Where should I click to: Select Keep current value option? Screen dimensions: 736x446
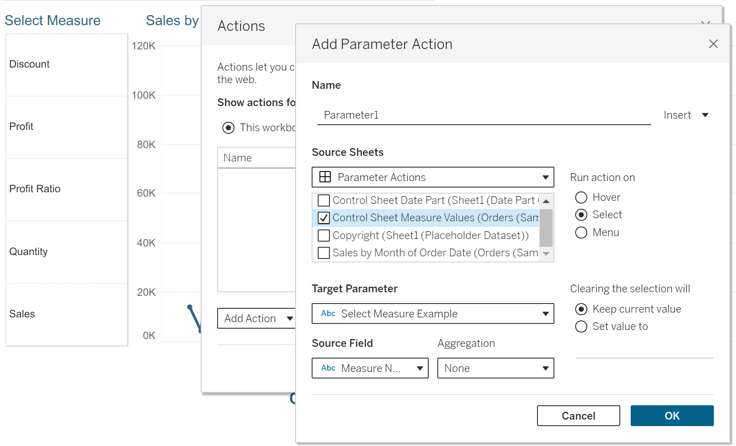tap(581, 309)
